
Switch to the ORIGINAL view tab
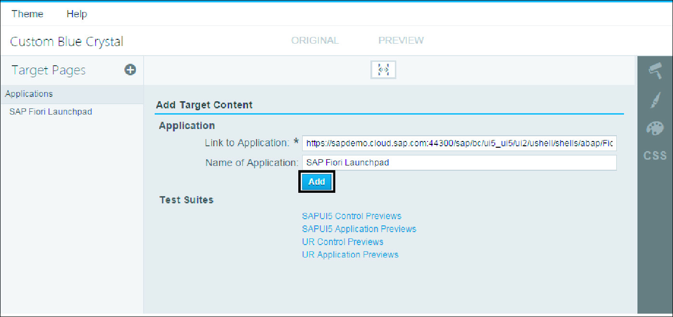315,41
